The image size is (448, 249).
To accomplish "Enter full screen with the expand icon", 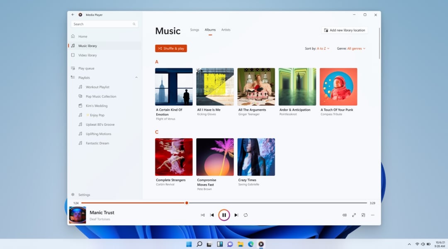I will tap(354, 215).
